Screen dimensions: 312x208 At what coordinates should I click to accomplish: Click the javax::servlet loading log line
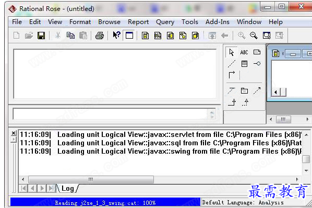(161, 135)
